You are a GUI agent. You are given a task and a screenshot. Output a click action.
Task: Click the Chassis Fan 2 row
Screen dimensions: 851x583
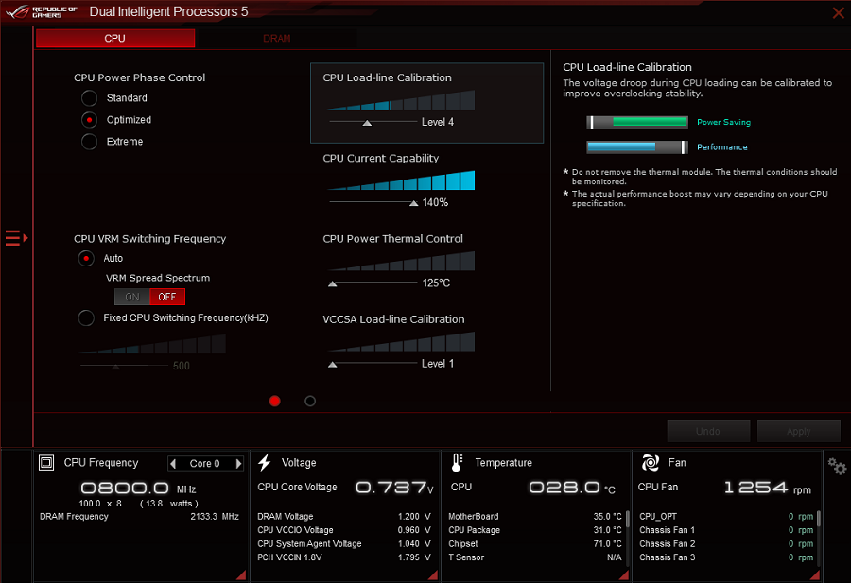726,543
